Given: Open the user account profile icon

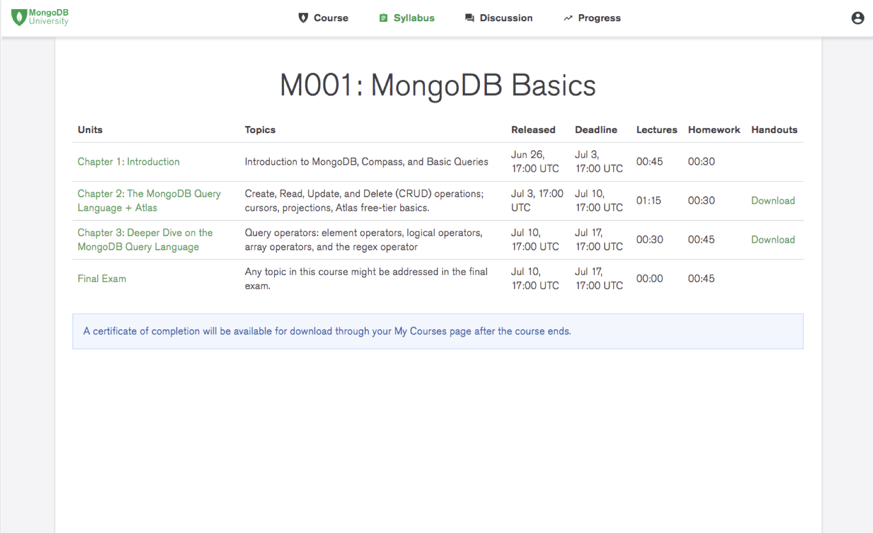Looking at the screenshot, I should coord(857,18).
